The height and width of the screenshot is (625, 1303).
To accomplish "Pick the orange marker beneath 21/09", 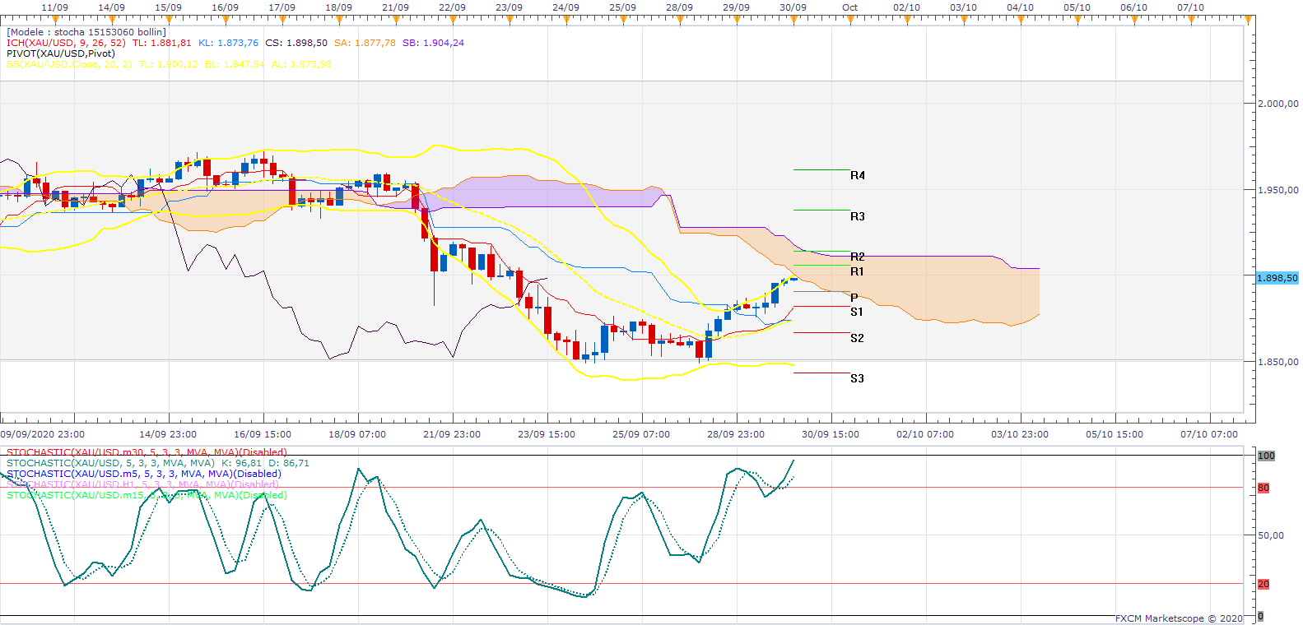I will pos(395,20).
